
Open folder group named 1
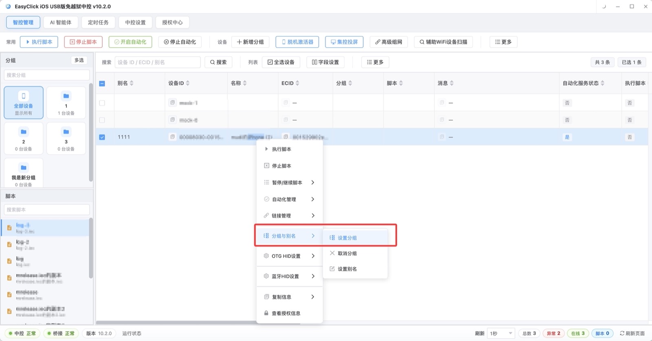[66, 102]
